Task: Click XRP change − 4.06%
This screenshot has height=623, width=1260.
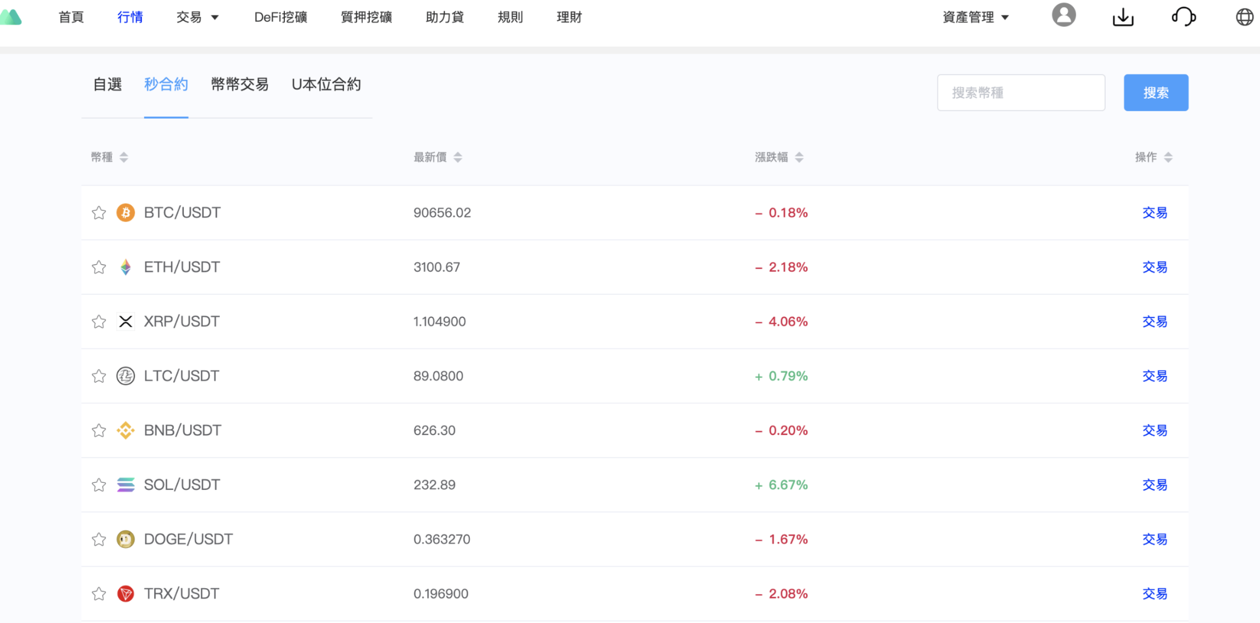Action: (781, 322)
